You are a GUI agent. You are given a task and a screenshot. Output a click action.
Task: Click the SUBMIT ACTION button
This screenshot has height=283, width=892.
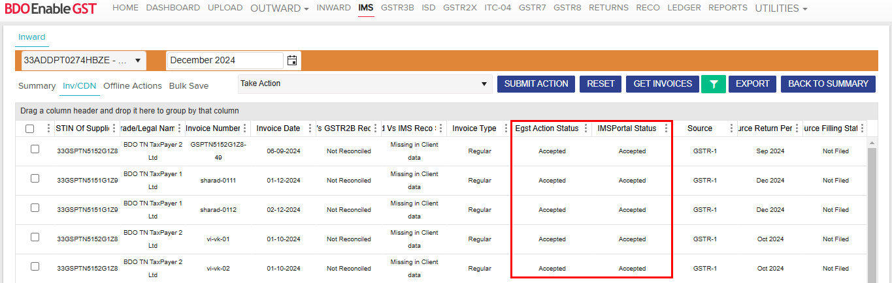click(537, 84)
